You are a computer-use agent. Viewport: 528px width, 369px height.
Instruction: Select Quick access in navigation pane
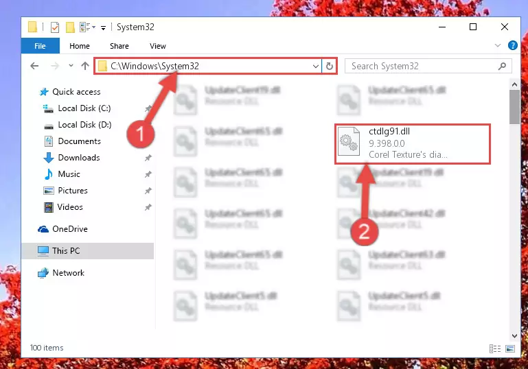(x=76, y=92)
